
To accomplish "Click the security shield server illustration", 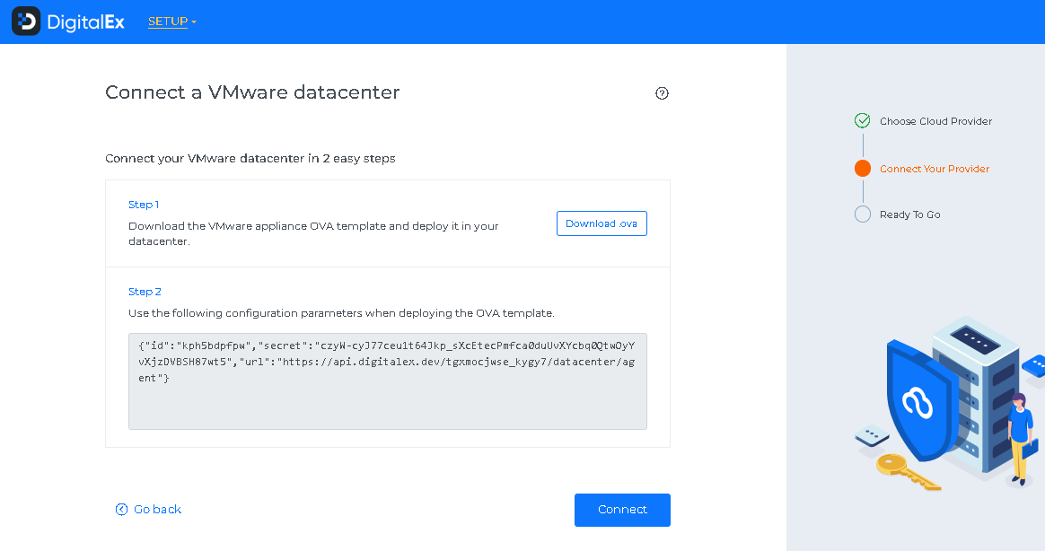I will point(950,403).
